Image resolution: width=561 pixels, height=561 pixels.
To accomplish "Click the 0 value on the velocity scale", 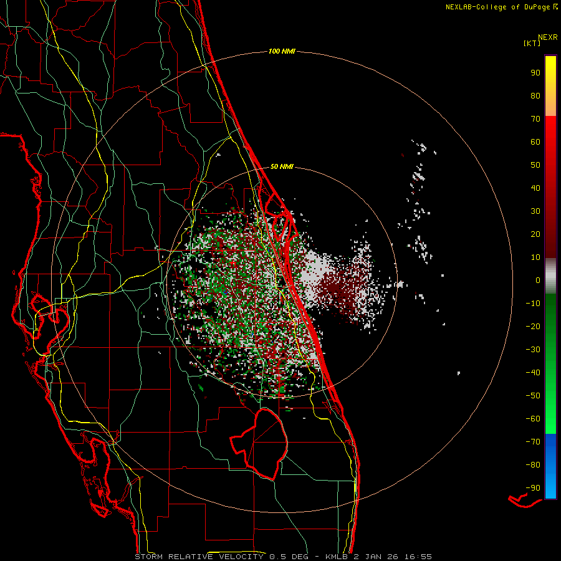I will [x=538, y=280].
